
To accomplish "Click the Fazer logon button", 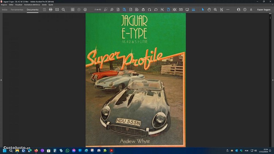I will pyautogui.click(x=264, y=10).
